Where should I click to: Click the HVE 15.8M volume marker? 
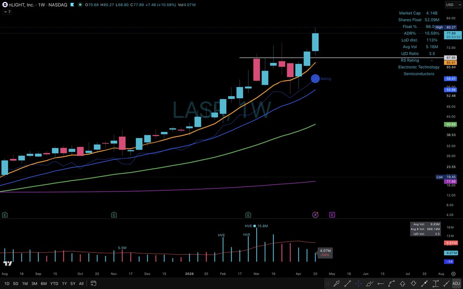(256, 226)
